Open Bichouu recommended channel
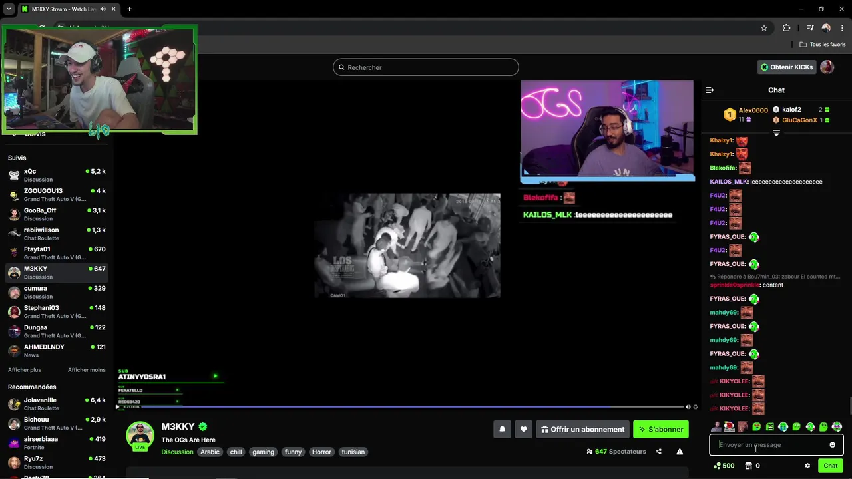This screenshot has height=479, width=852. pos(57,424)
